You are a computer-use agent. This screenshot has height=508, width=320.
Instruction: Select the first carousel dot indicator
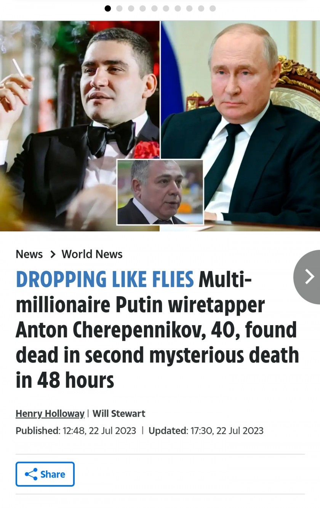click(108, 8)
